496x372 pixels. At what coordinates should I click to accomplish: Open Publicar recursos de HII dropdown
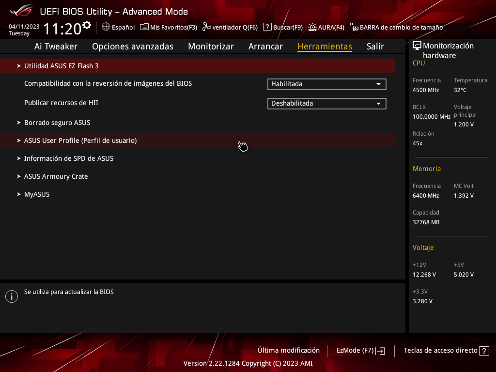(x=327, y=104)
